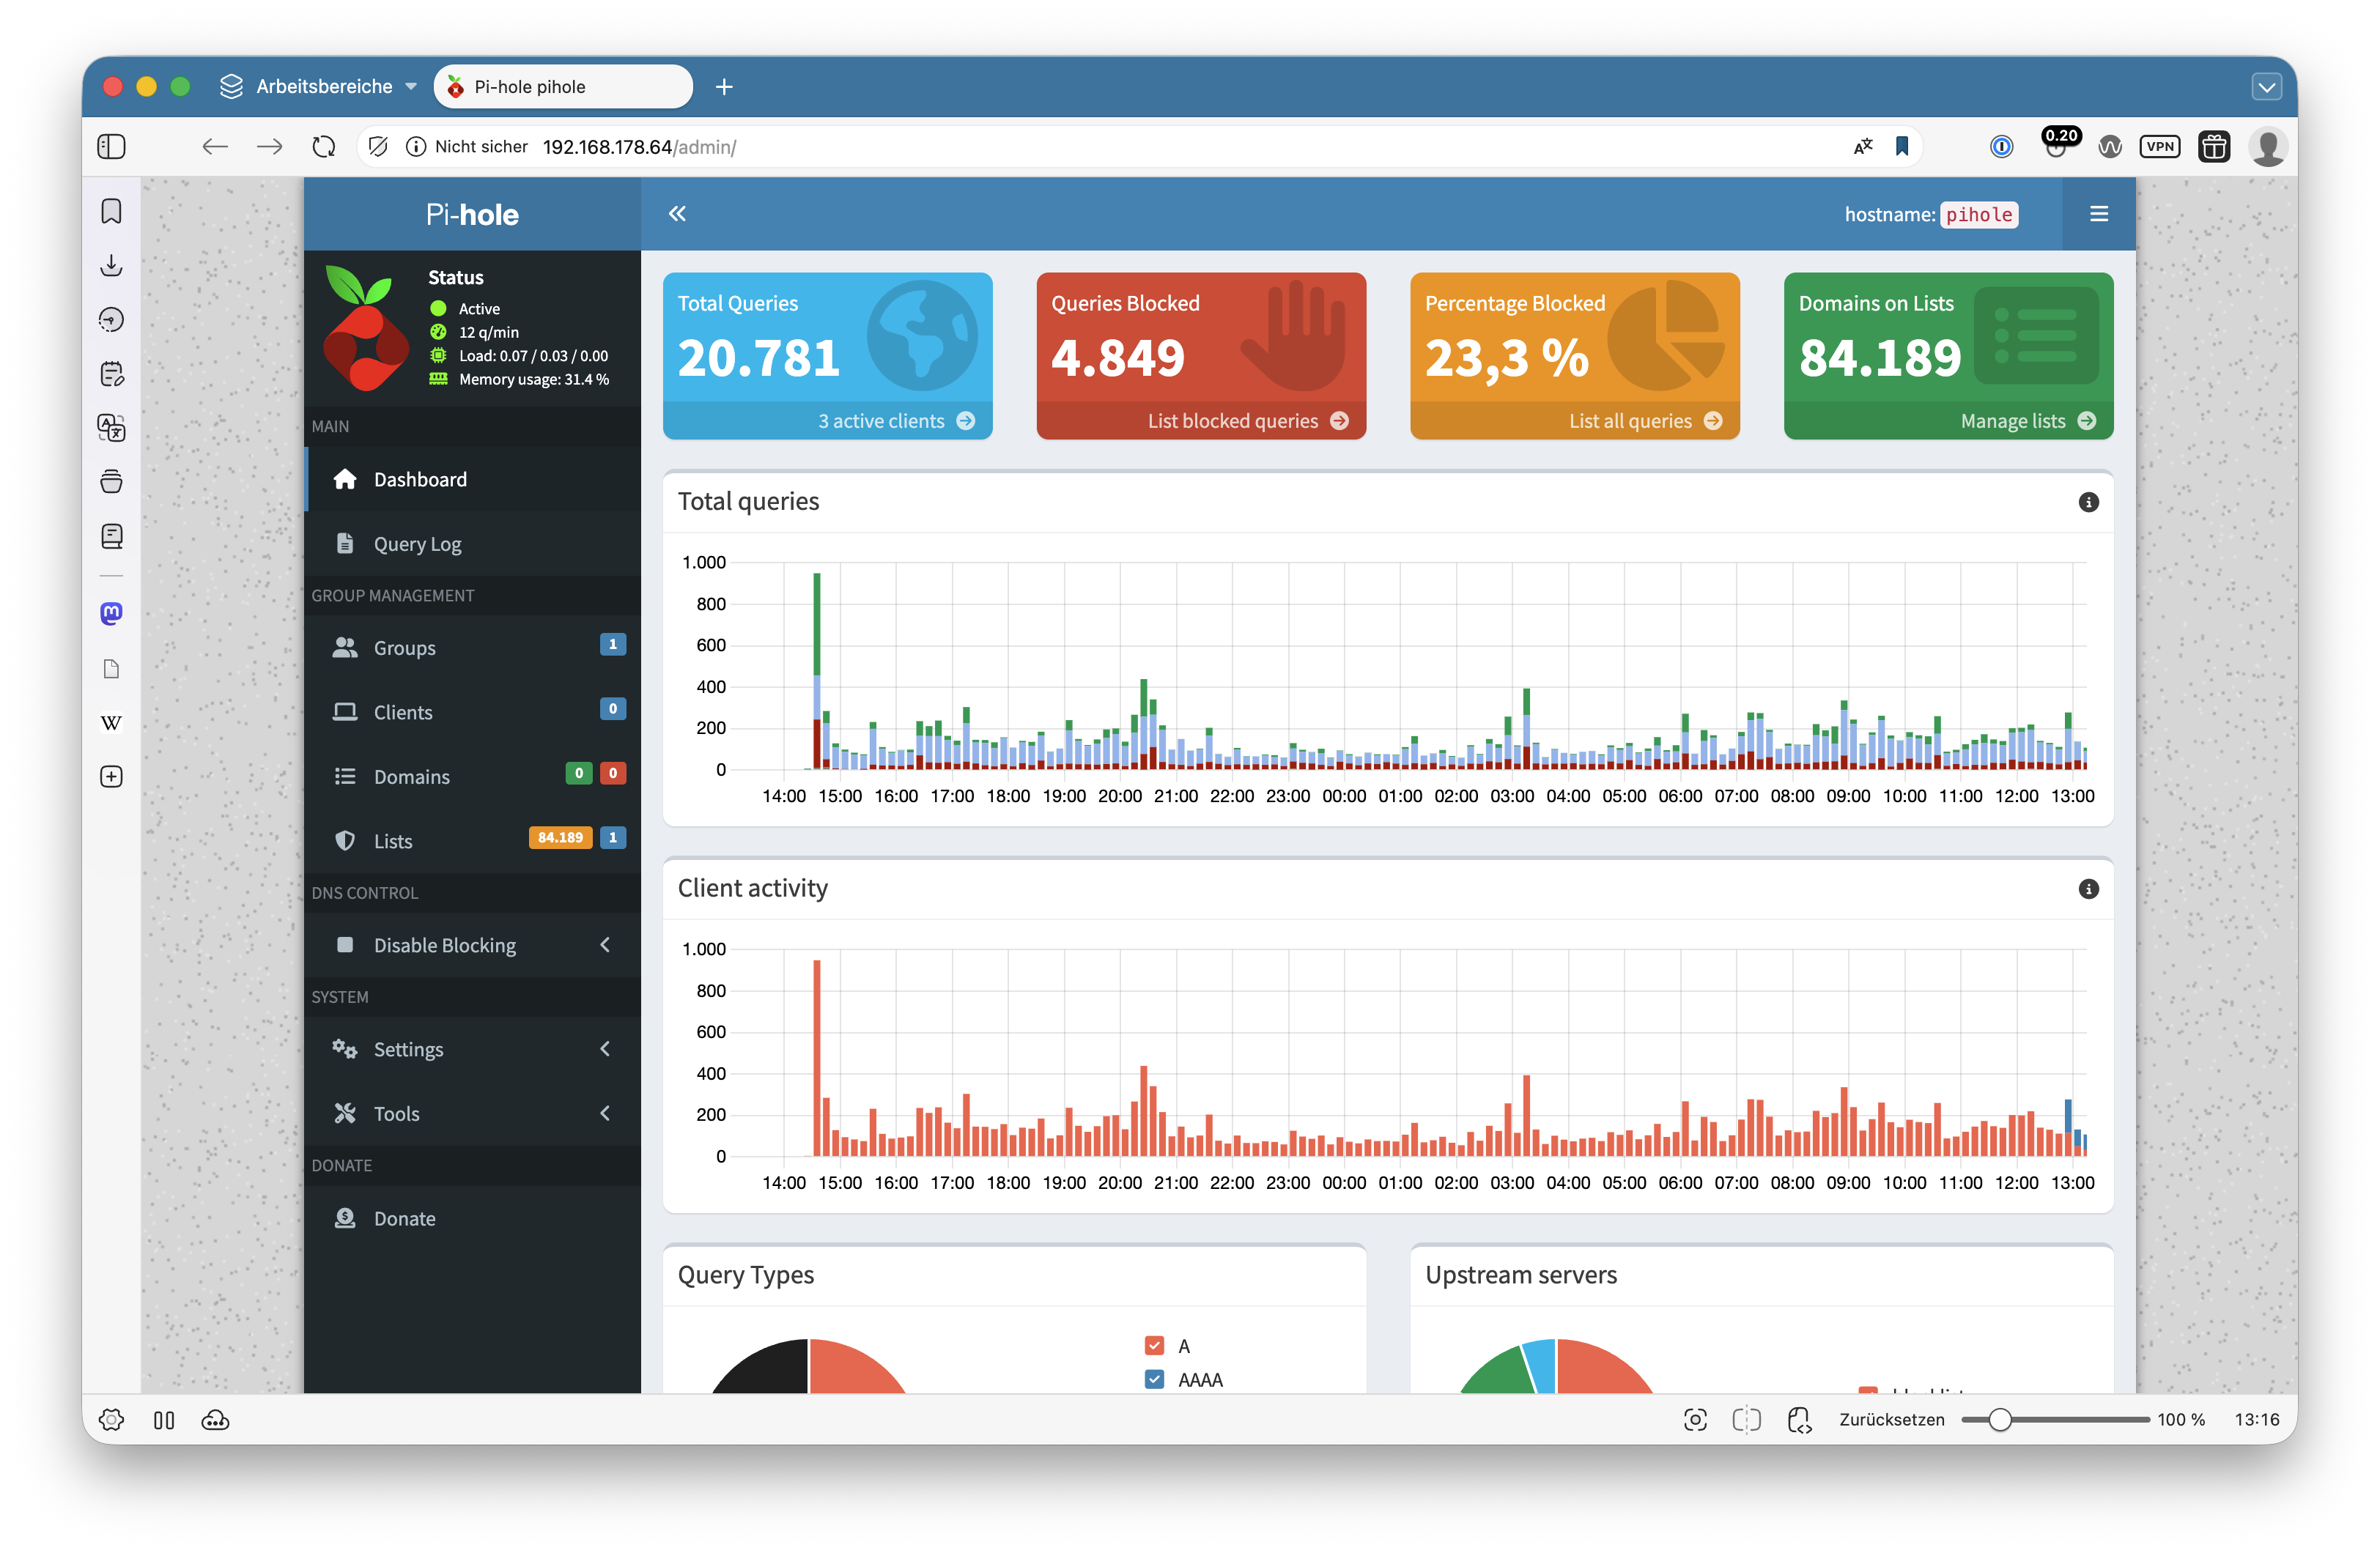The image size is (2380, 1553).
Task: Toggle the browser side panel button
Action: point(112,147)
